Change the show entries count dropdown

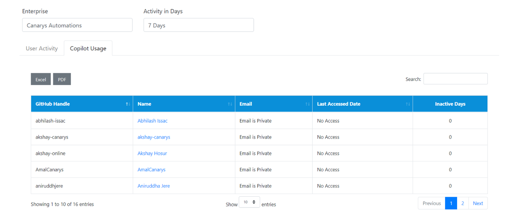click(x=249, y=202)
